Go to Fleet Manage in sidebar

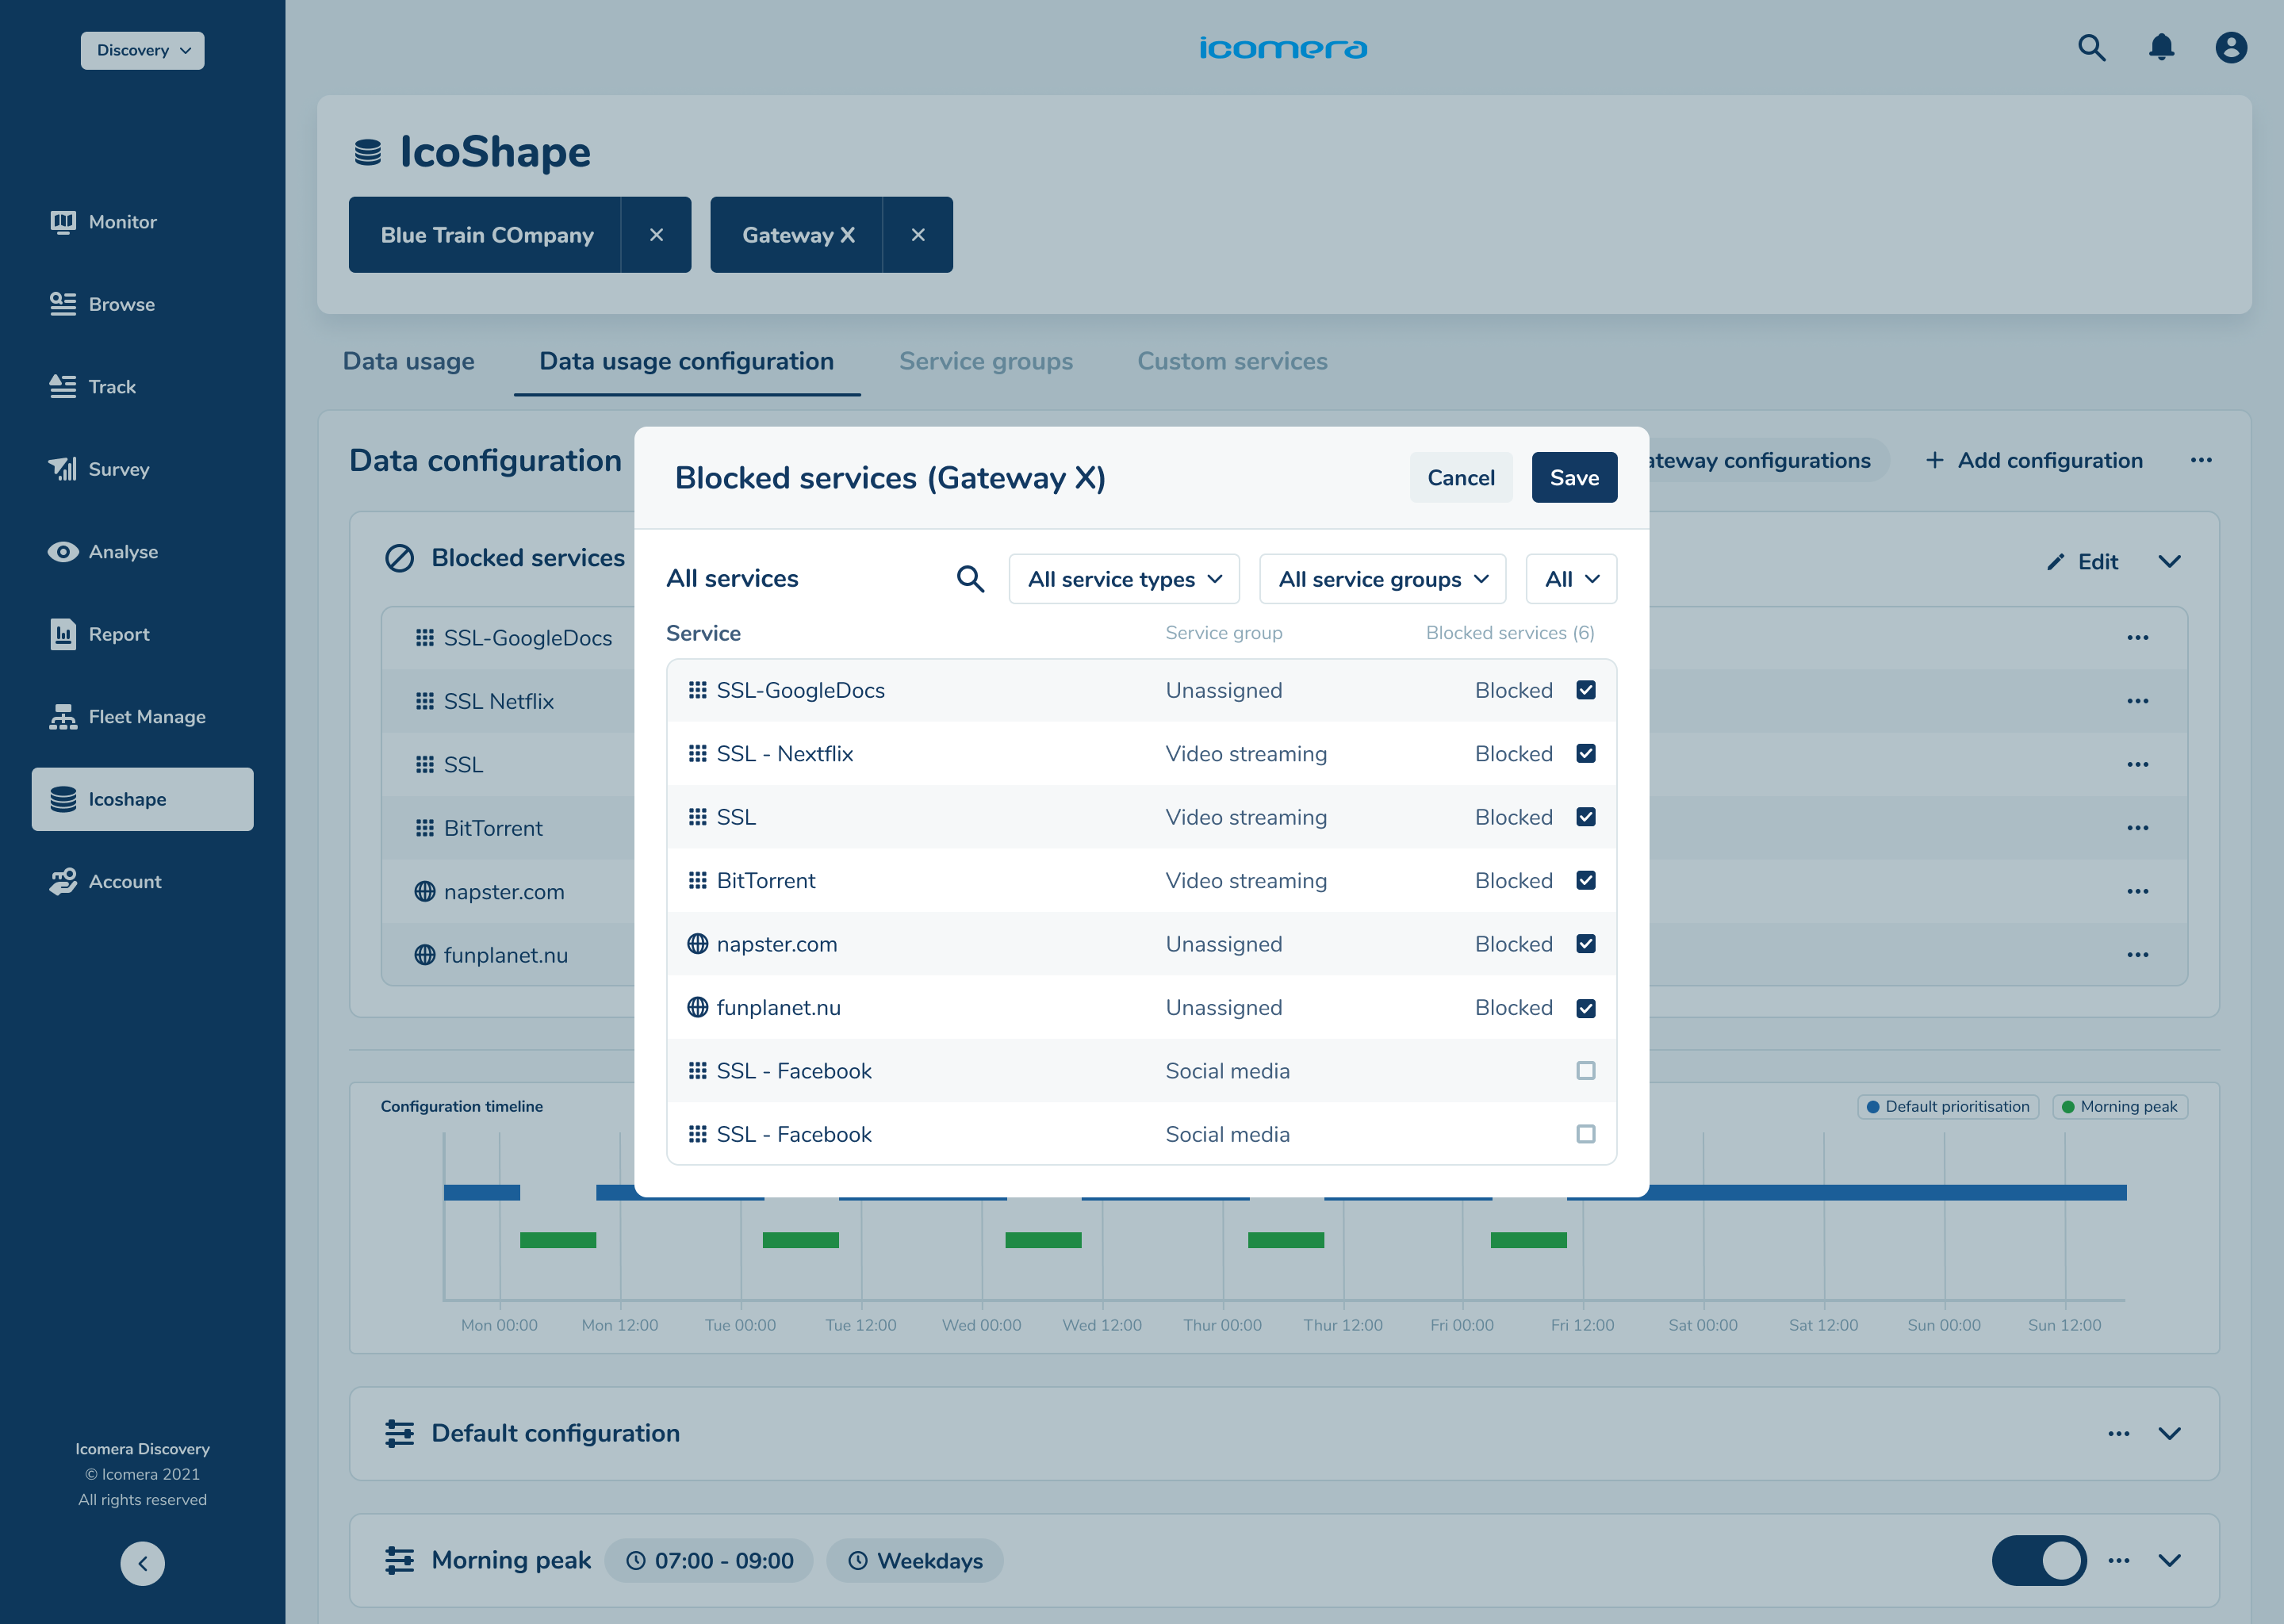coord(146,717)
